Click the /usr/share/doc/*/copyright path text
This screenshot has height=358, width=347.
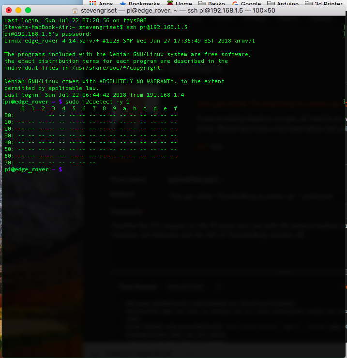[x=117, y=68]
